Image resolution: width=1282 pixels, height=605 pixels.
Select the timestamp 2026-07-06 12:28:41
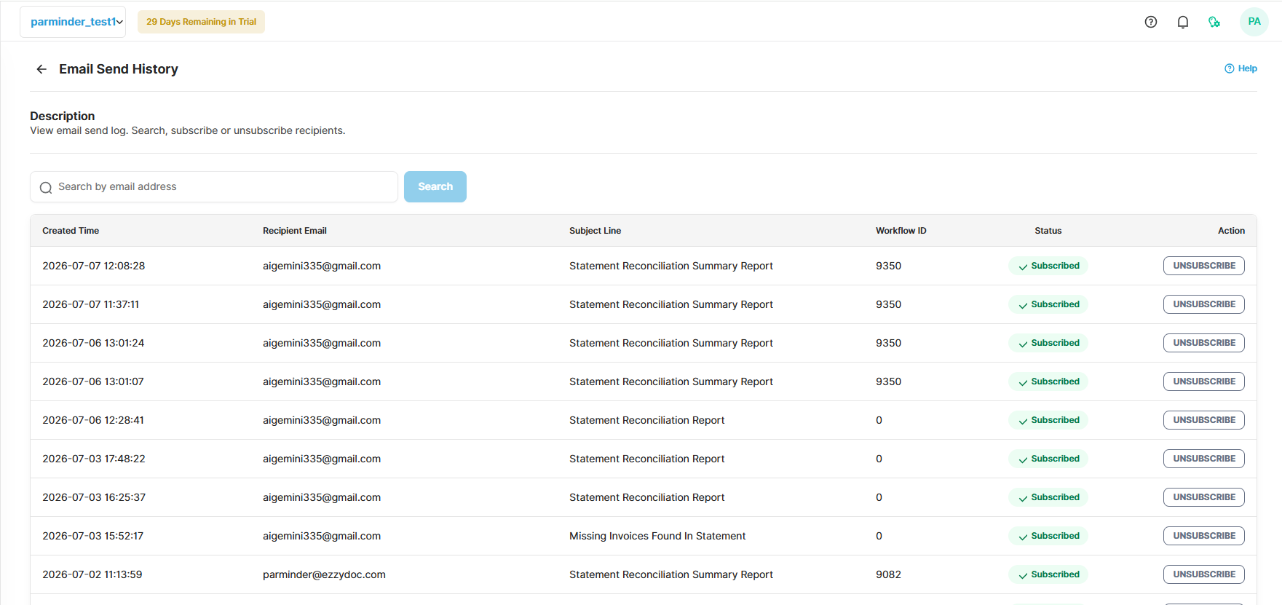coord(93,420)
